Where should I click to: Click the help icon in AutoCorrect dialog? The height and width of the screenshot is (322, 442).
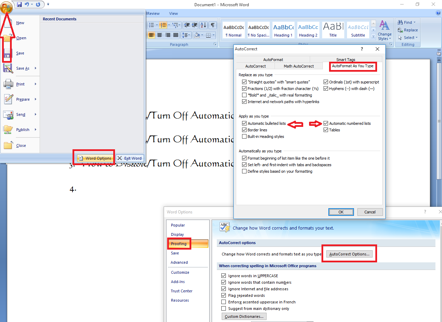point(362,49)
